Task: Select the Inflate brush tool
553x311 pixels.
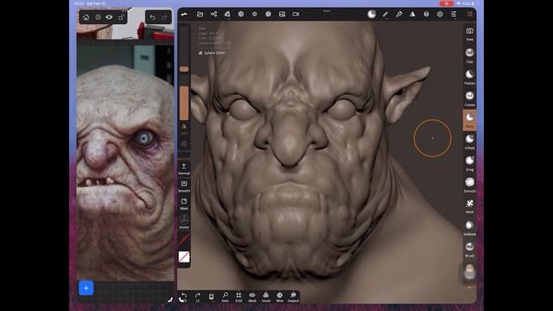Action: point(469,142)
